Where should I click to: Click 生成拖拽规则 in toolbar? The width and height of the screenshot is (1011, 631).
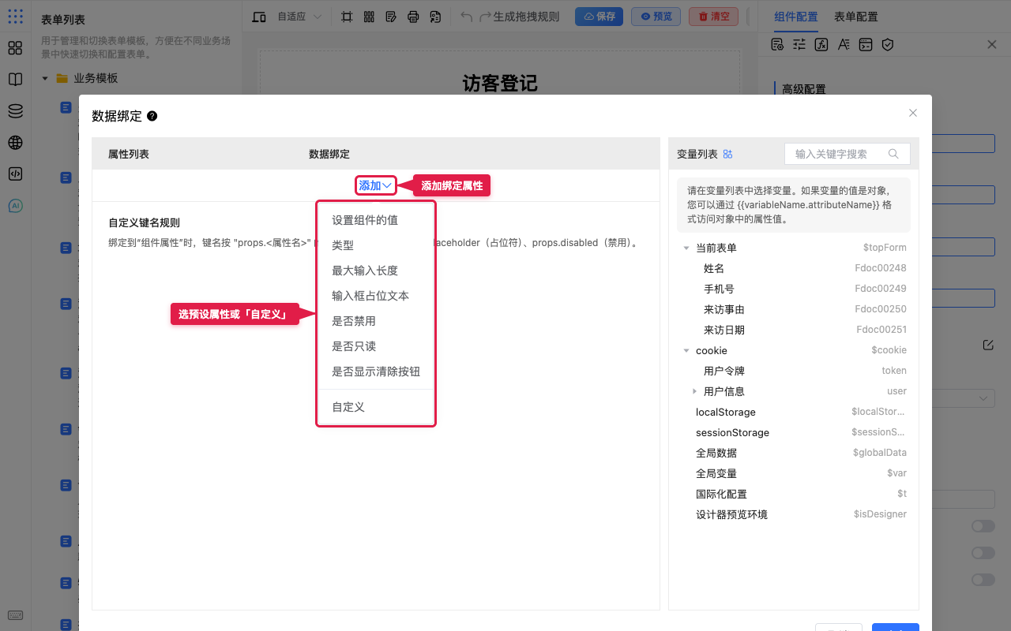(526, 17)
